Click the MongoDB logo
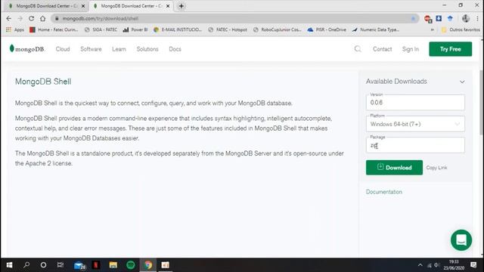Viewport: 484px width, 272px height. [27, 48]
